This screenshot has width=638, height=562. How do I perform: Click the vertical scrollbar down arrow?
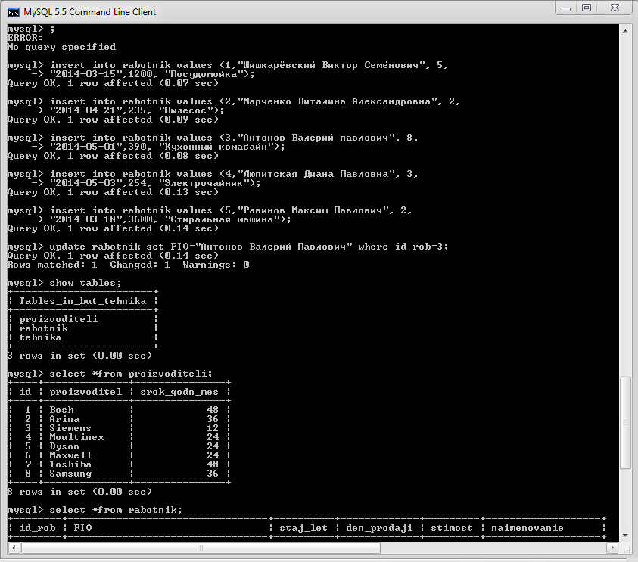tap(625, 536)
